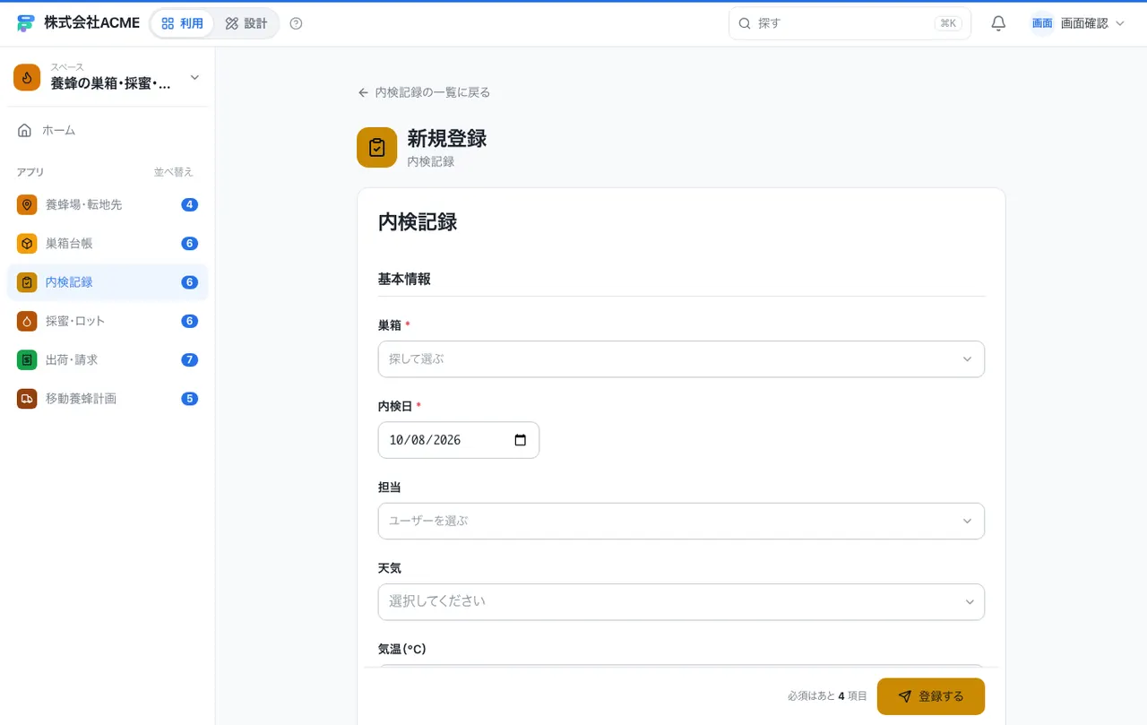Screen dimensions: 1147x725
Task: Open 移動養蜂計画 app in sidebar
Action: point(108,398)
